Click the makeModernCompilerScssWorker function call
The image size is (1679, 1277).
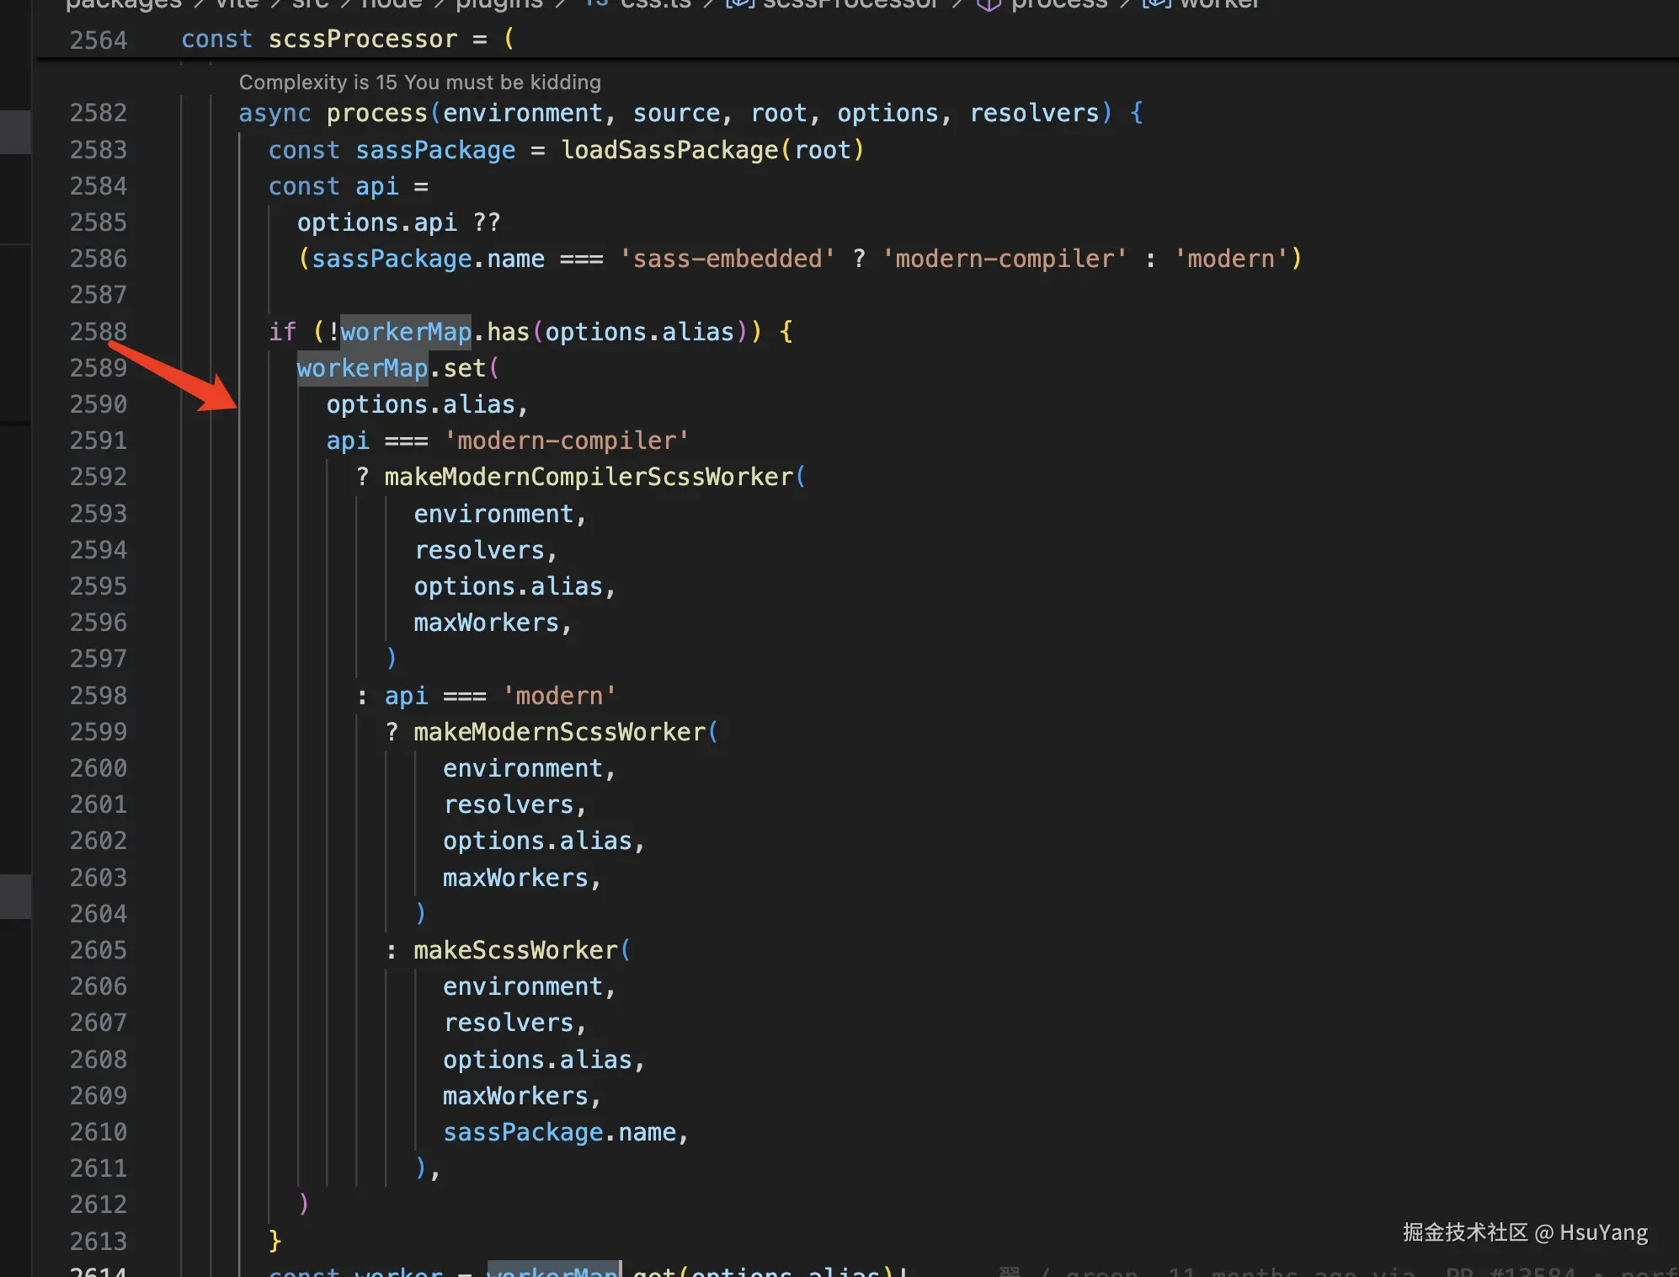589,477
